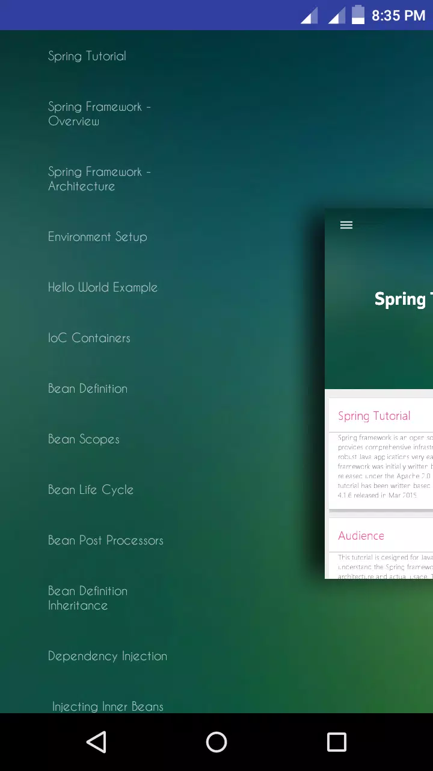433x771 pixels.
Task: Open Hello World Example chapter
Action: coord(103,287)
